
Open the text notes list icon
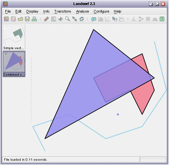[54, 19]
